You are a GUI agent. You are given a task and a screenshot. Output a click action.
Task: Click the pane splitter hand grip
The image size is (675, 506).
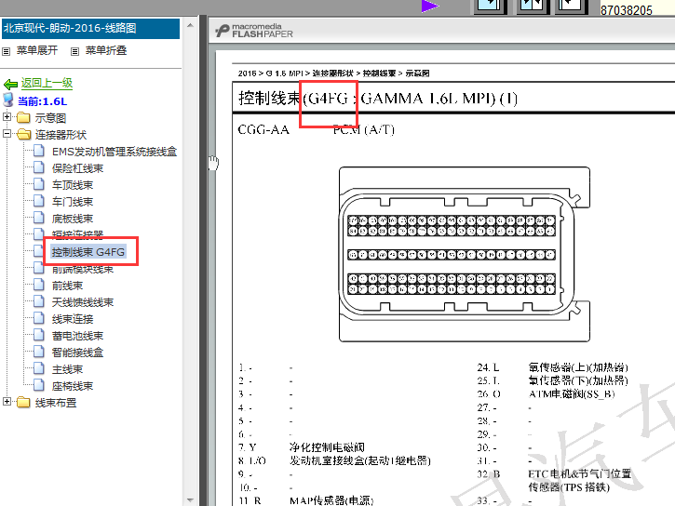[x=213, y=163]
